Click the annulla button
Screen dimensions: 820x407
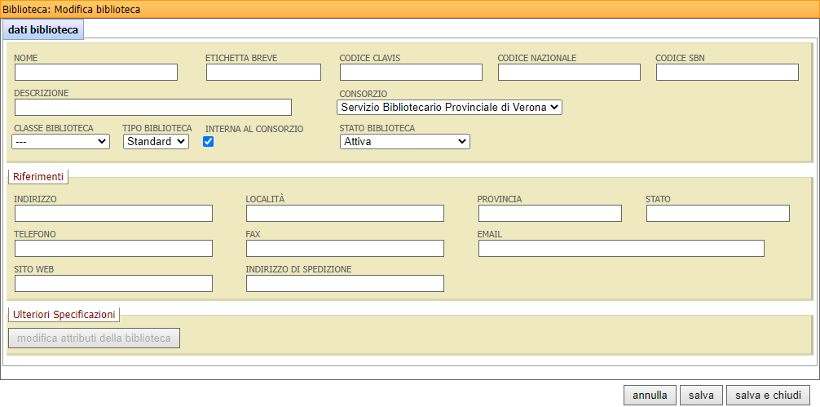click(650, 396)
